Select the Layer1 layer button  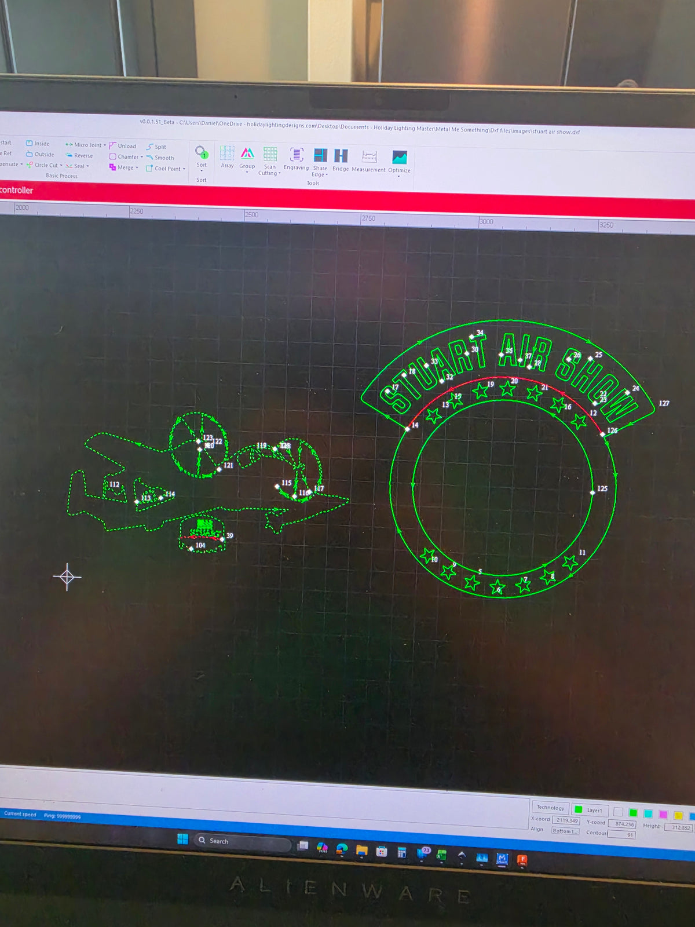(590, 809)
